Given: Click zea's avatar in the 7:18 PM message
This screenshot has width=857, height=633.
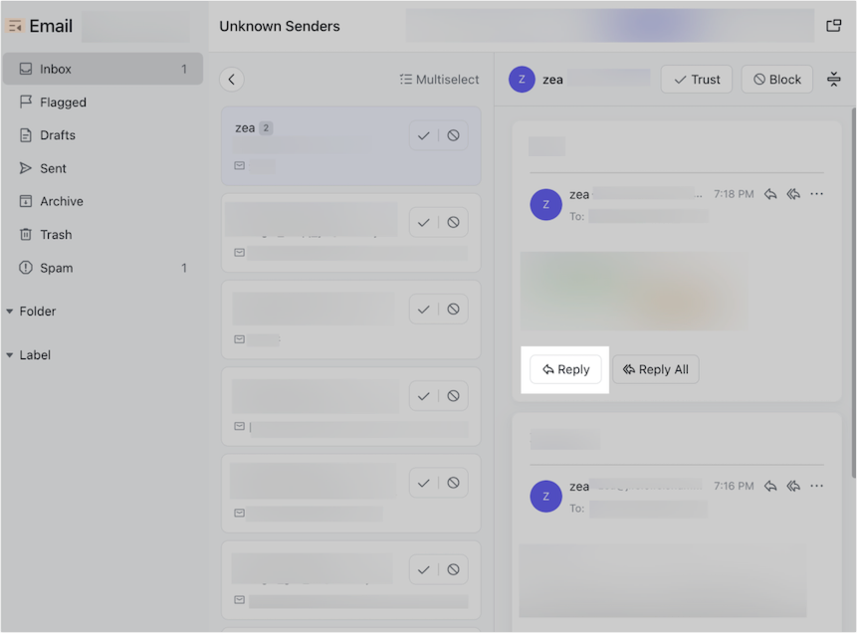Looking at the screenshot, I should [x=546, y=204].
